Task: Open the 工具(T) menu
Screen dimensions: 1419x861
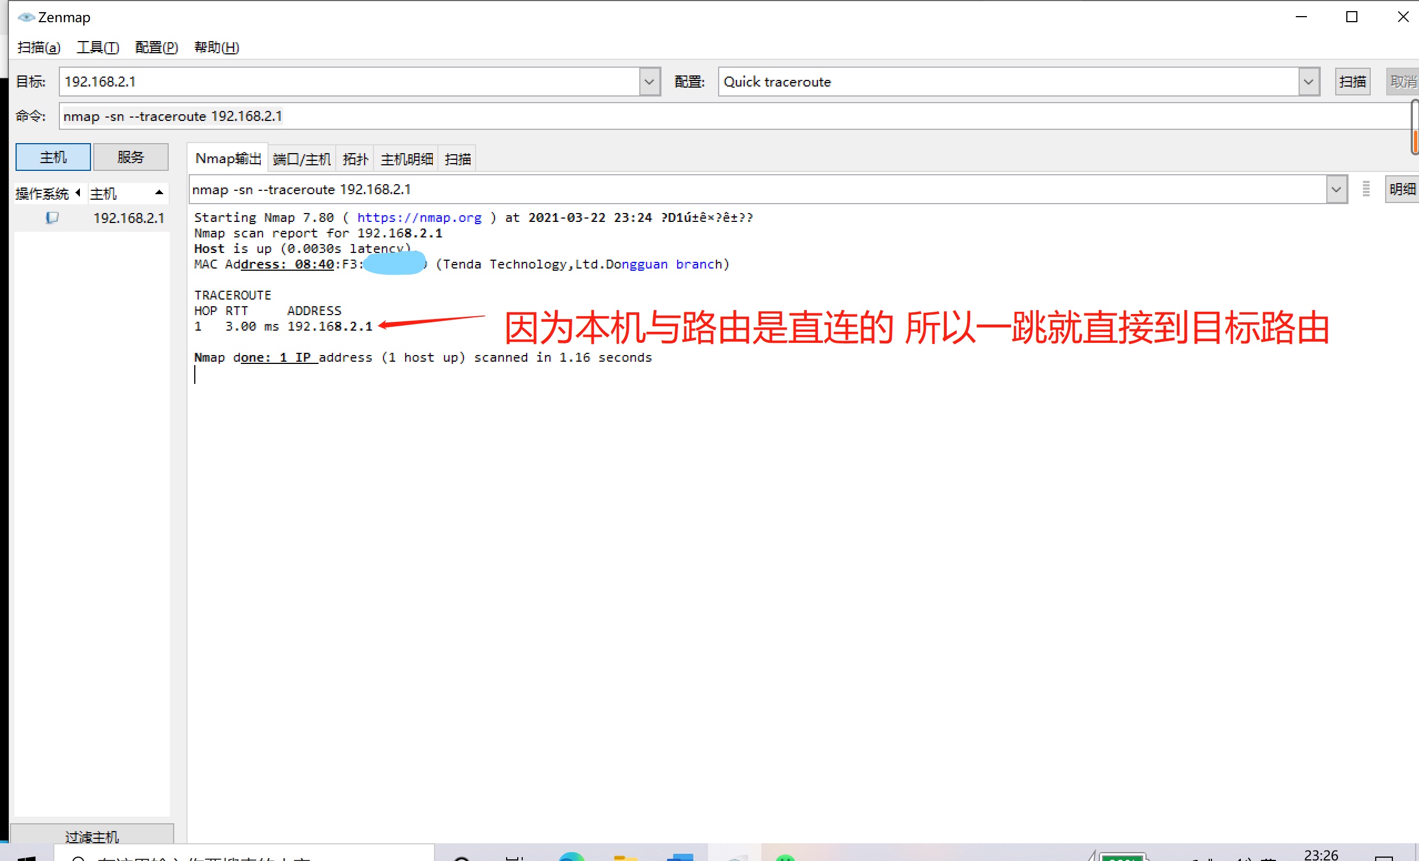Action: [98, 47]
